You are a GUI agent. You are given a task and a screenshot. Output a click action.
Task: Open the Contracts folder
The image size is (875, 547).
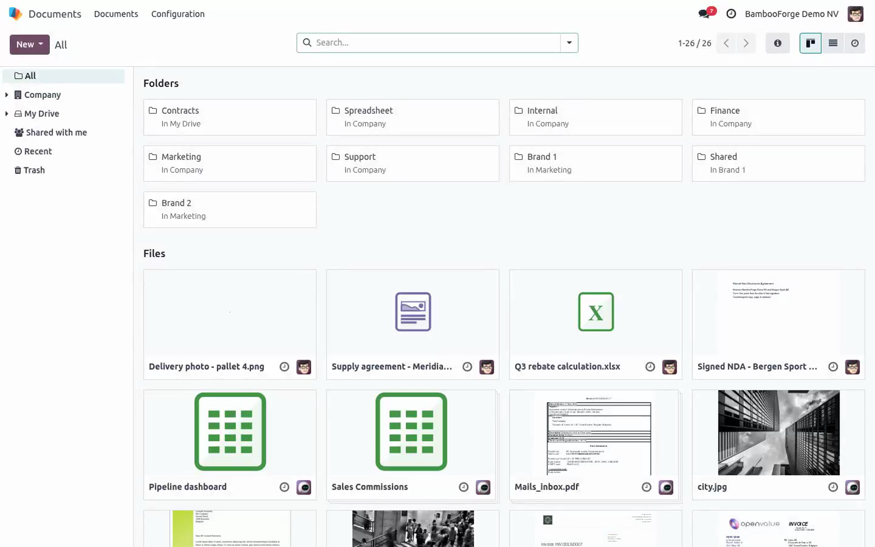tap(230, 117)
